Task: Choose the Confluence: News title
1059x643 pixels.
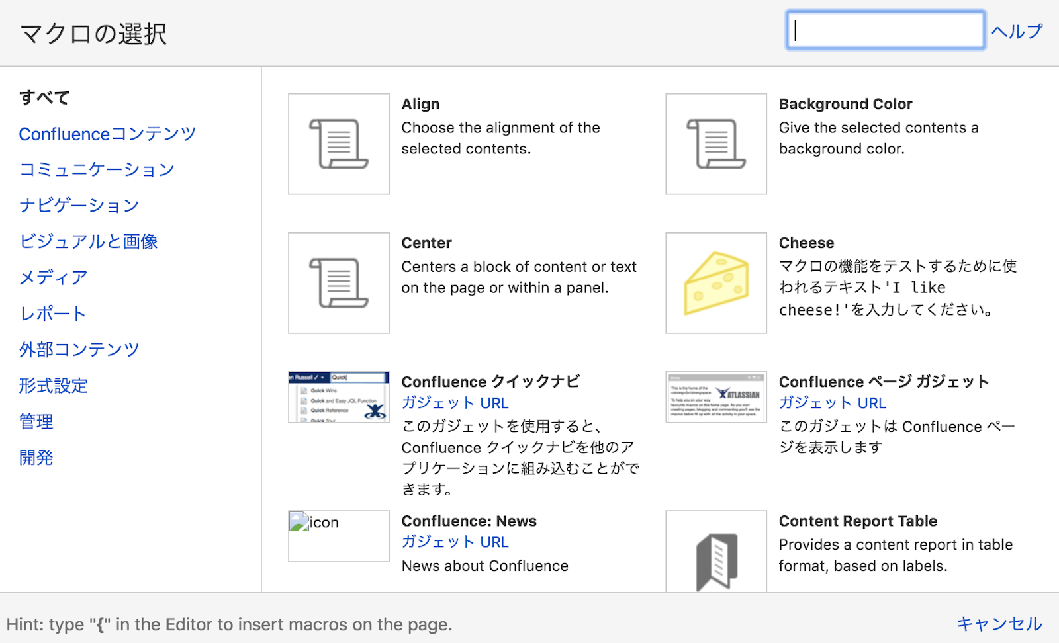Action: (469, 521)
